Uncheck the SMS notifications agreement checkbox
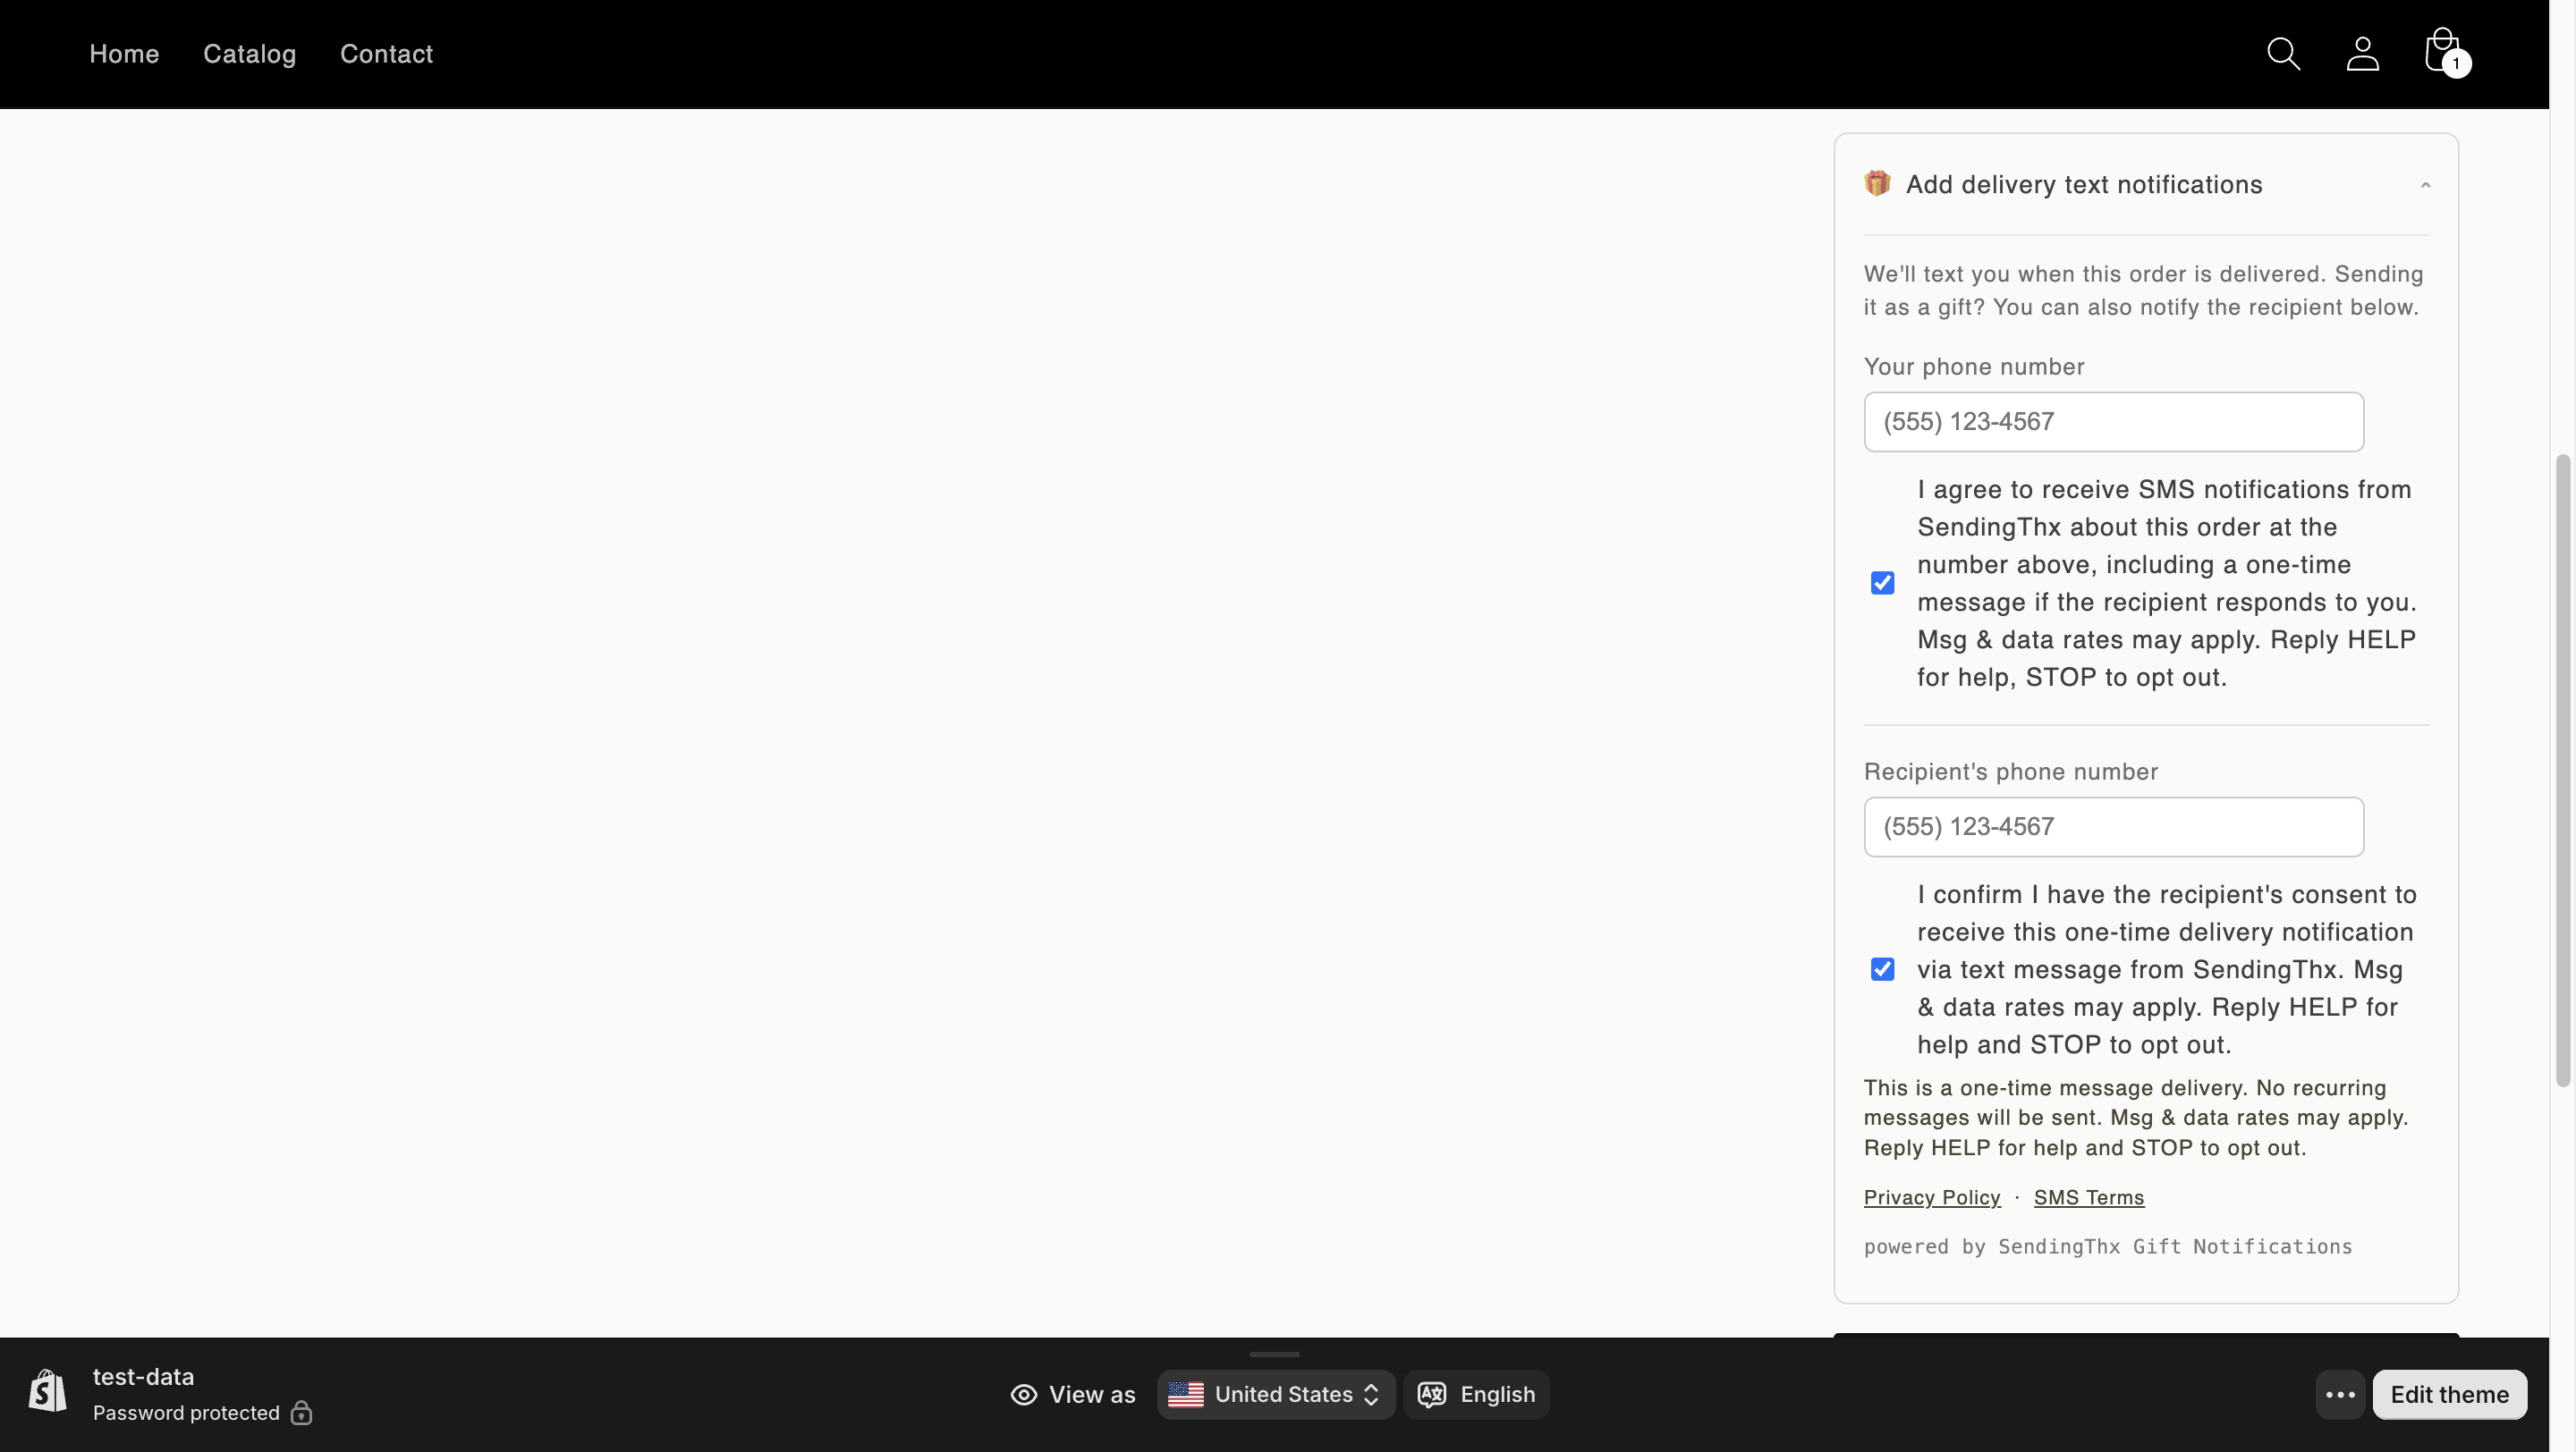The width and height of the screenshot is (2576, 1452). coord(1882,583)
